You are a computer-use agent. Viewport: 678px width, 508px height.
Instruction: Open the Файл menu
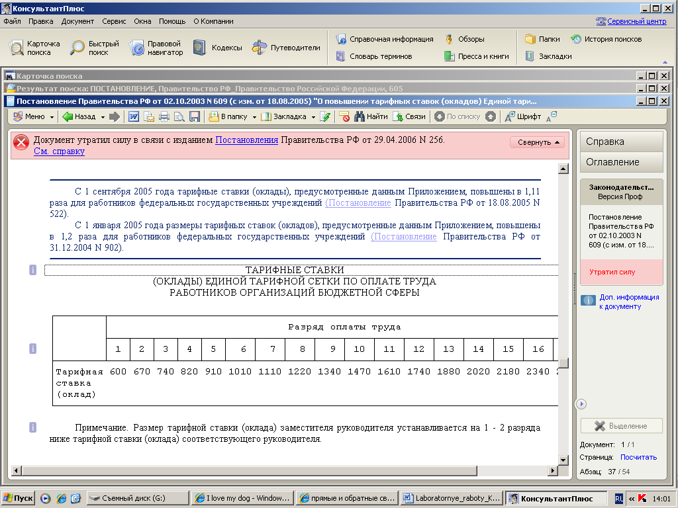coord(12,21)
